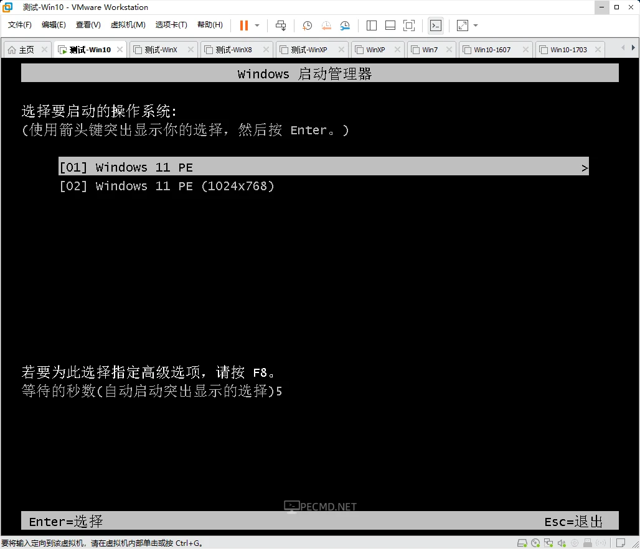
Task: Toggle the thumbnail bar view icon
Action: 390,25
